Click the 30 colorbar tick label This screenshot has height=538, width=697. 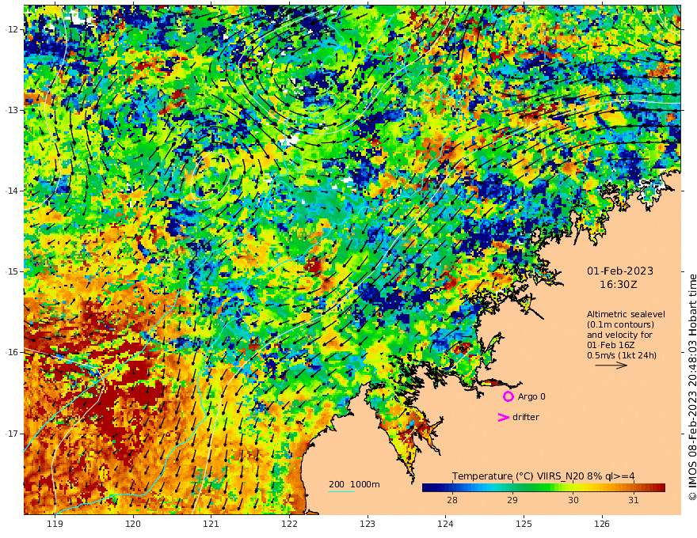(573, 500)
